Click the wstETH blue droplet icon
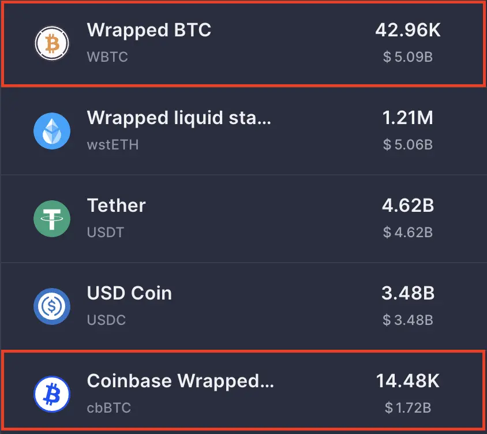The height and width of the screenshot is (434, 487). [x=52, y=131]
